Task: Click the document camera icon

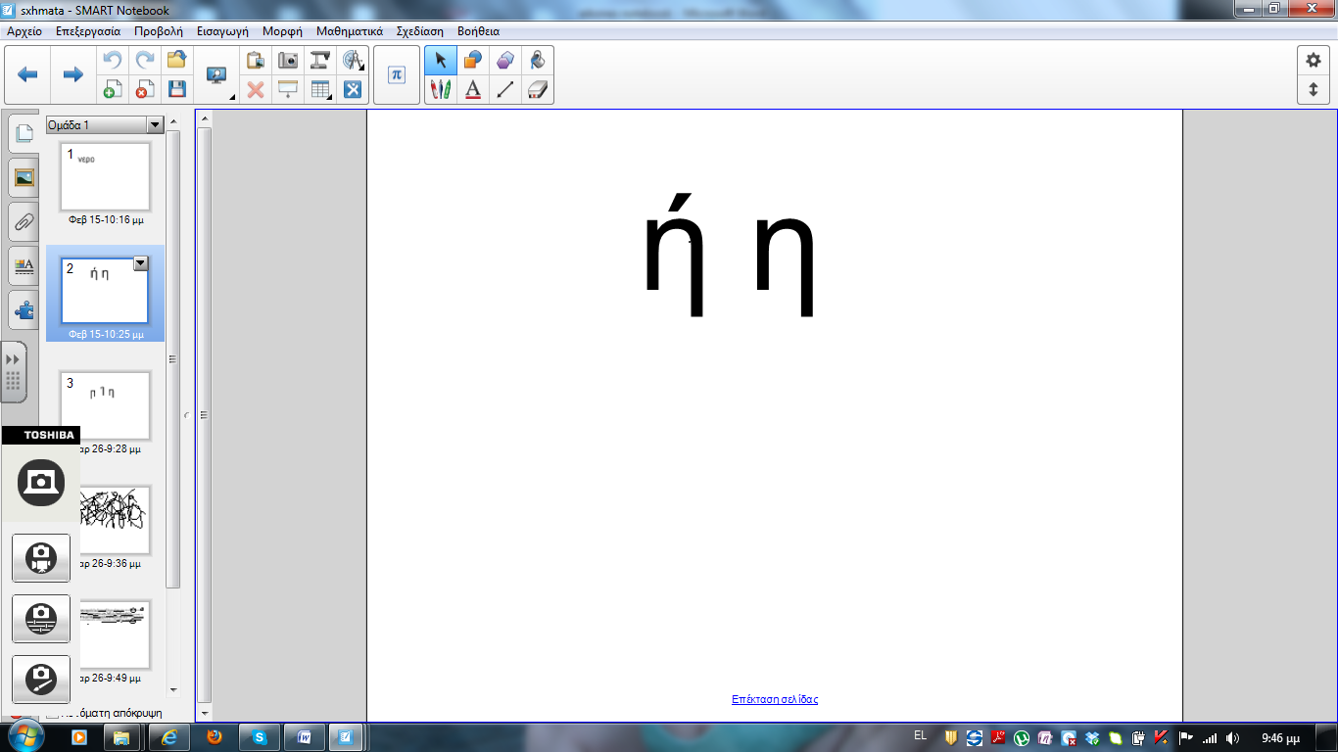Action: pos(320,60)
